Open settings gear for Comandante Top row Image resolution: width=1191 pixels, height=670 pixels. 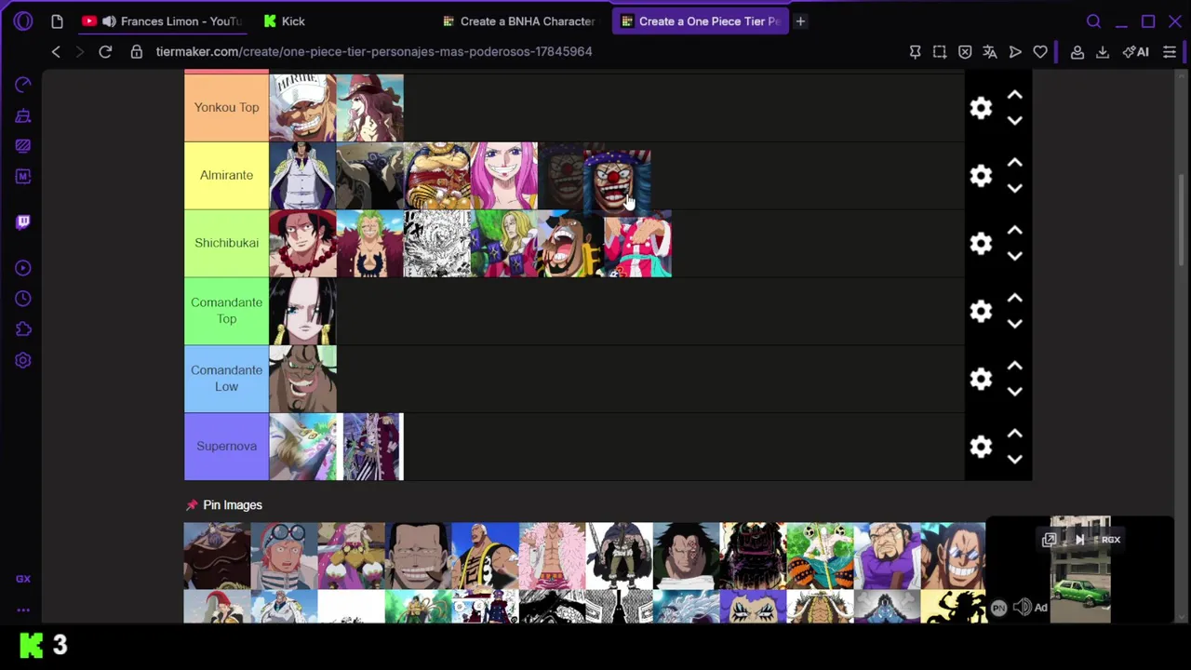click(981, 311)
